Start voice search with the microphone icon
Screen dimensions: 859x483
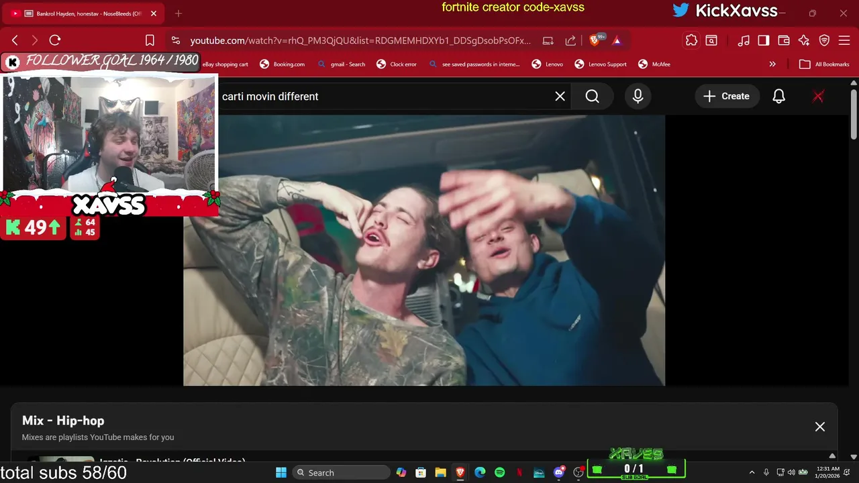pyautogui.click(x=638, y=97)
